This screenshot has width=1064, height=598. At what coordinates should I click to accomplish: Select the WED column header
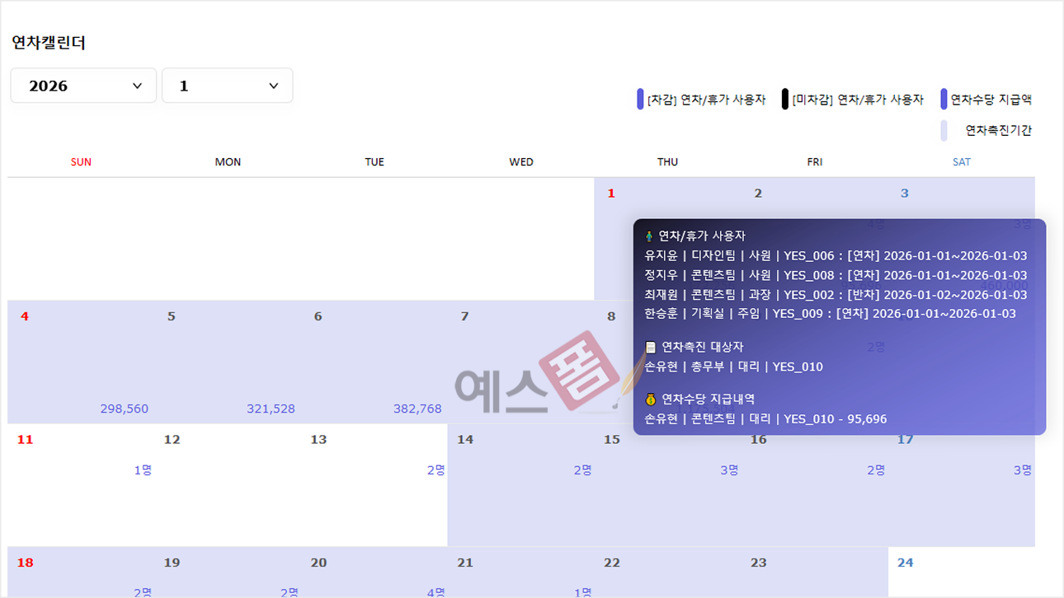tap(521, 162)
